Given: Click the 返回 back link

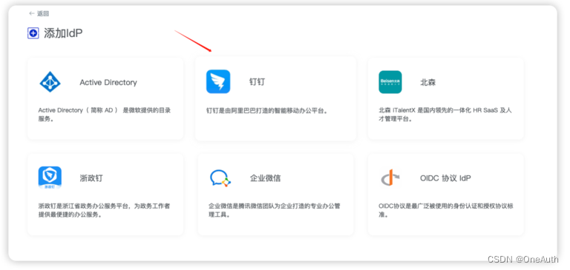Looking at the screenshot, I should pos(39,14).
